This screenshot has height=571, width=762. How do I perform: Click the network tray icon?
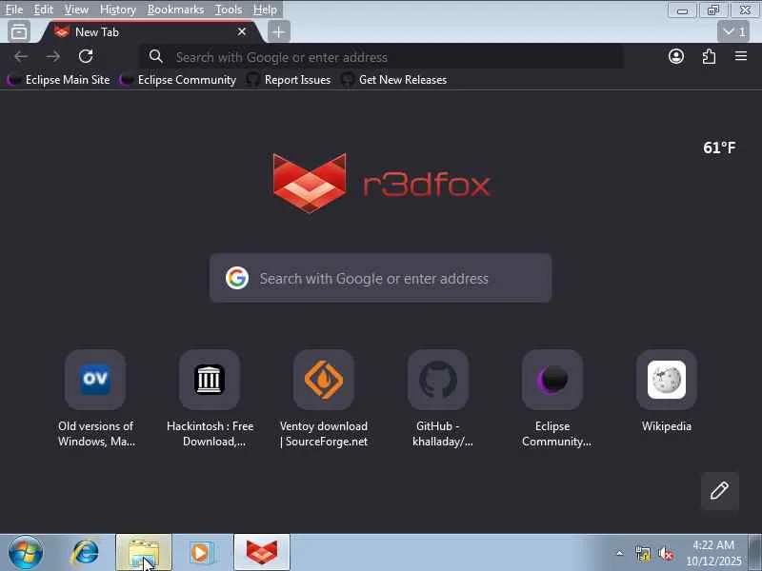(x=643, y=553)
